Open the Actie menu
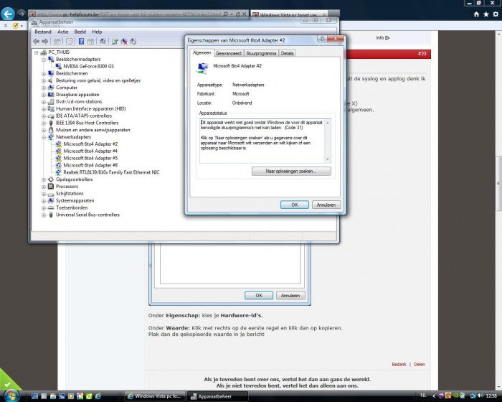 (x=63, y=32)
